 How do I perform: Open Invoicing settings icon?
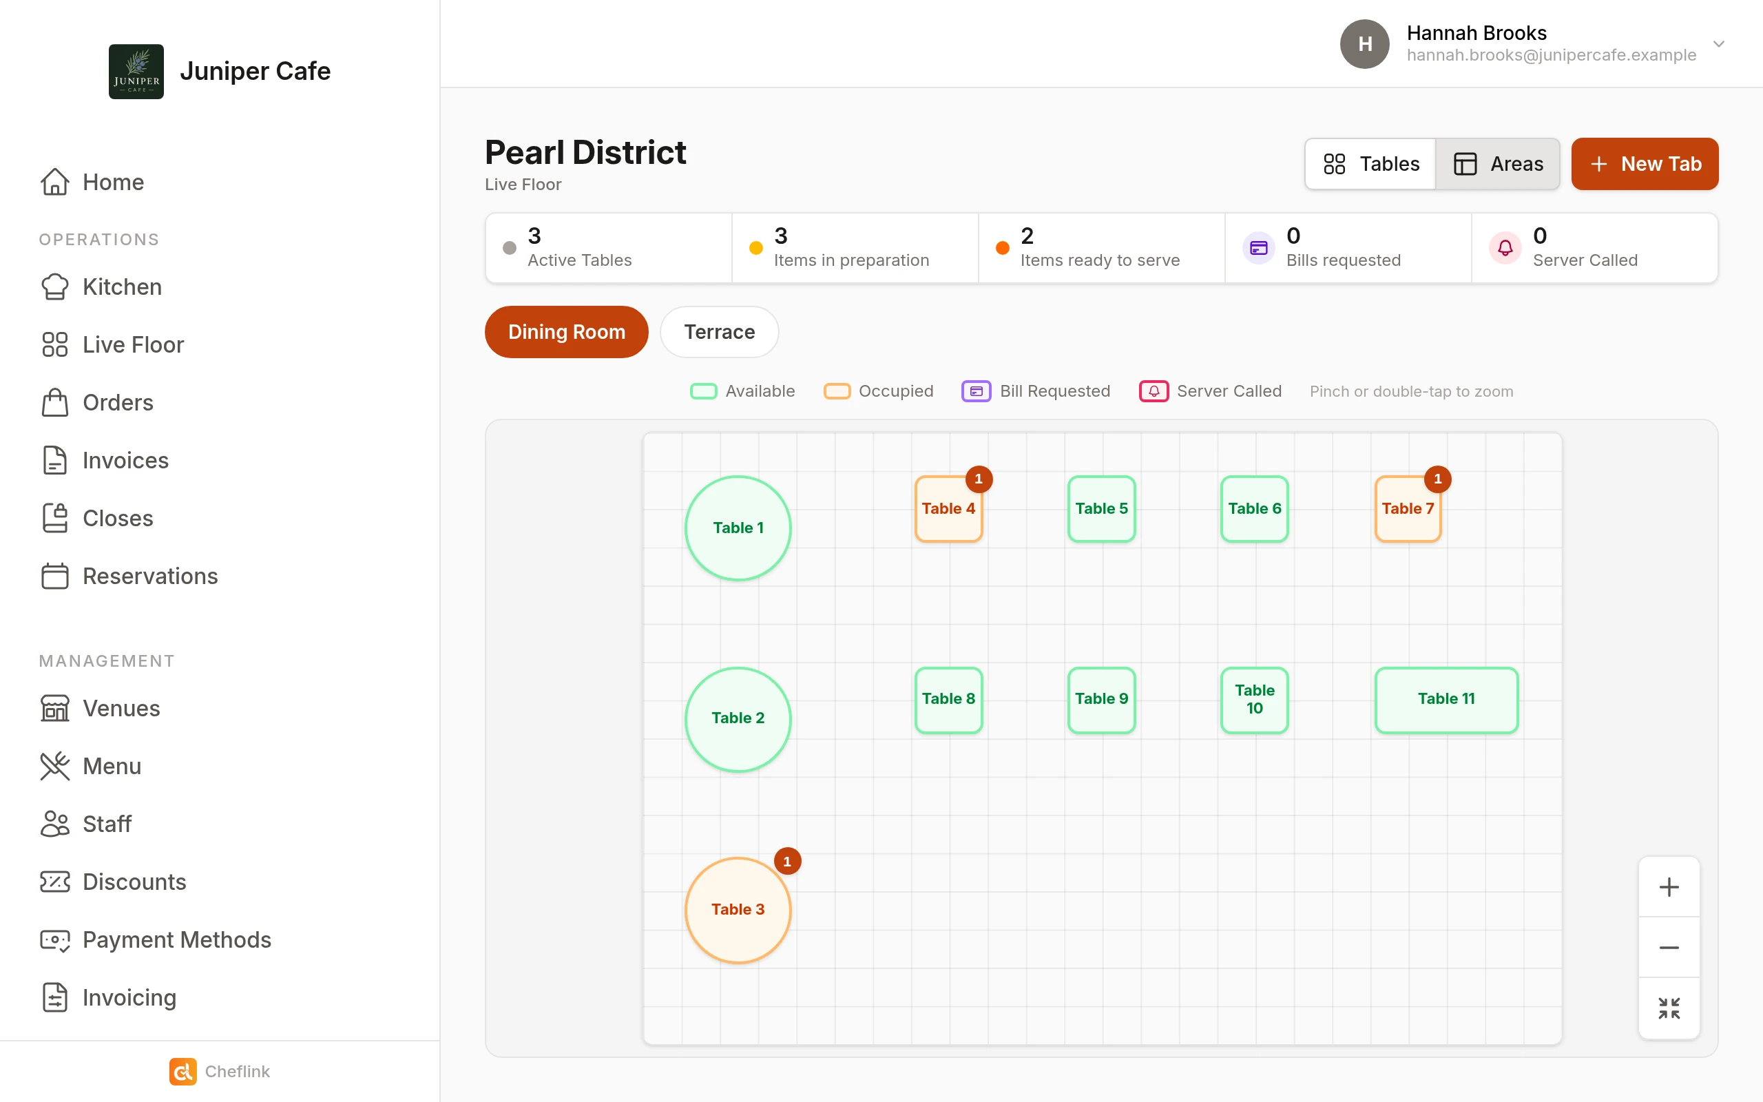pyautogui.click(x=54, y=997)
